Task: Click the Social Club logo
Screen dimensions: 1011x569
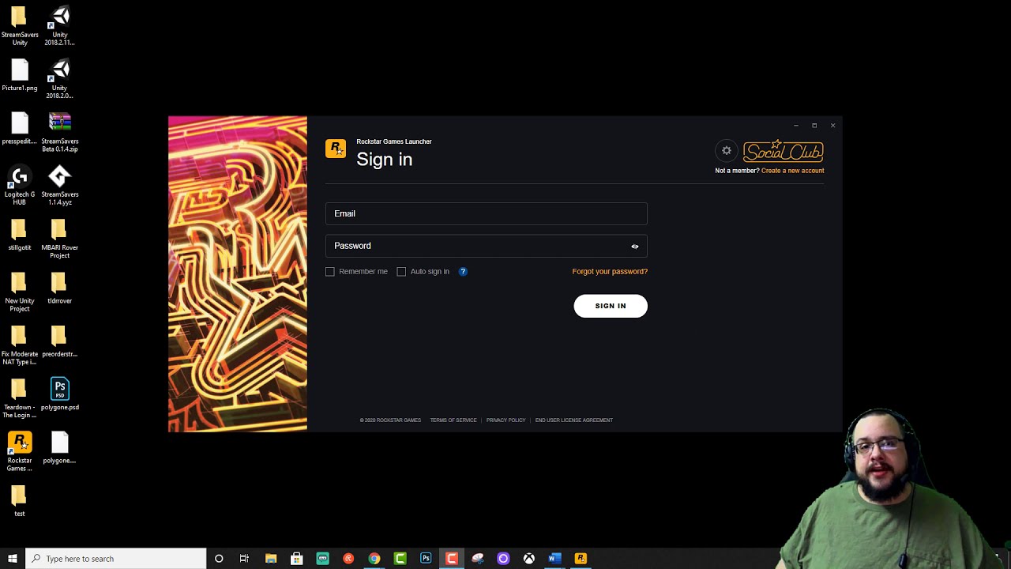Action: (783, 151)
